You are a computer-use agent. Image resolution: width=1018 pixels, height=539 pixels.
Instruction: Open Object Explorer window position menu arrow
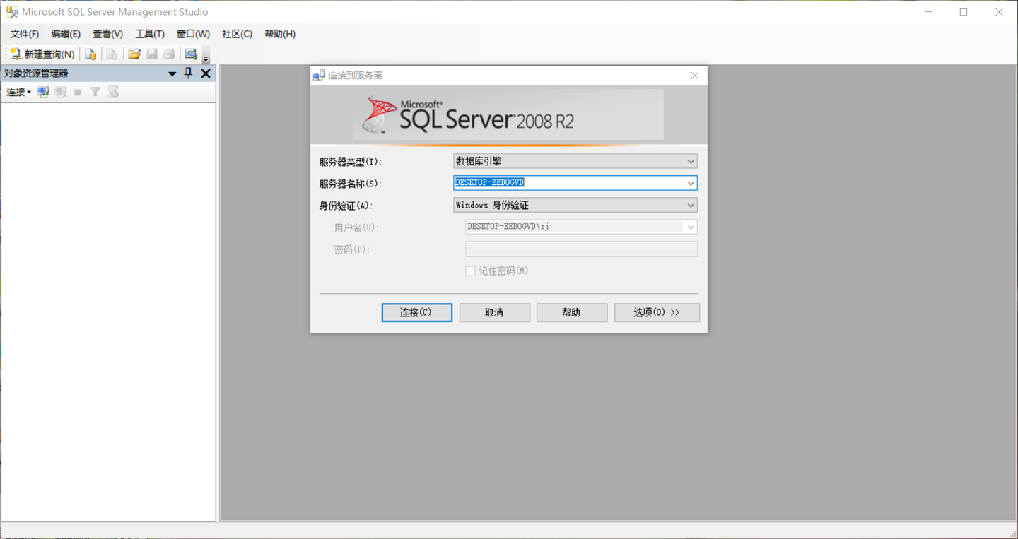point(172,73)
